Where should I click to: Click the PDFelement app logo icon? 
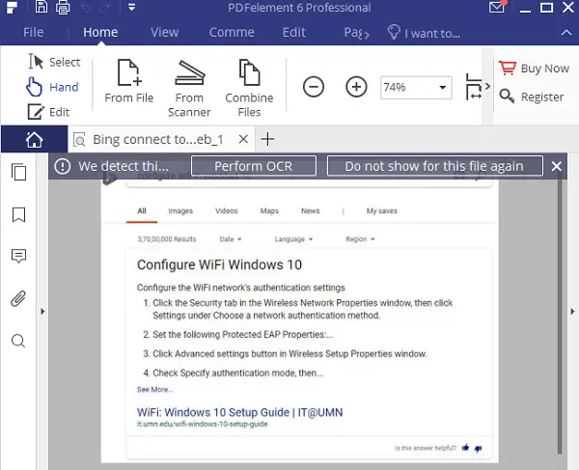pyautogui.click(x=13, y=8)
